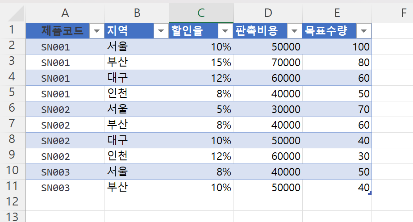Click the 지역 header cell text
The image size is (413, 222).
point(117,30)
